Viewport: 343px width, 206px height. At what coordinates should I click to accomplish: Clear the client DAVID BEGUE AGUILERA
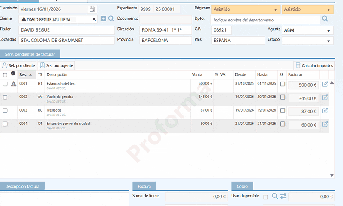[x=94, y=19]
